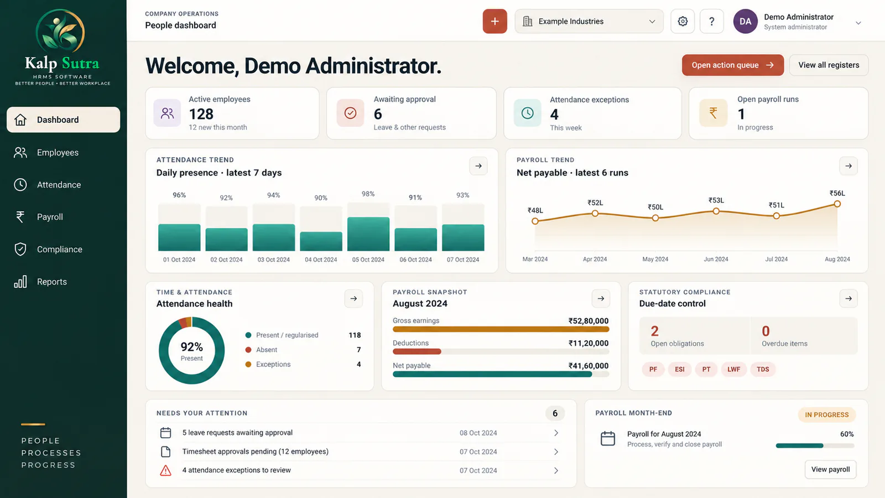Click the Net payable teal progress bar
885x498 pixels.
point(501,374)
